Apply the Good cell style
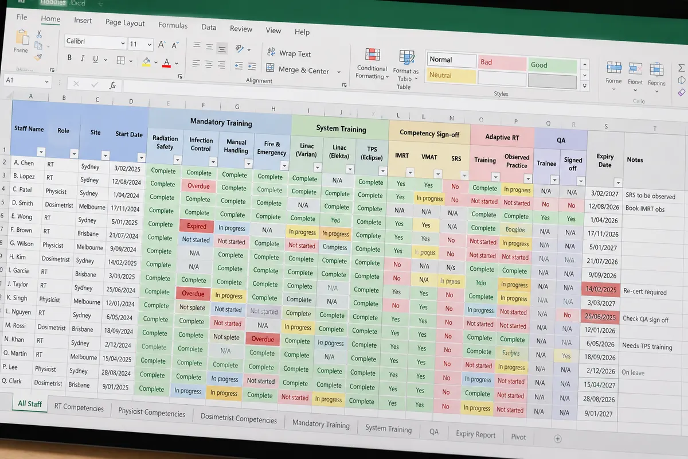The image size is (688, 459). point(552,65)
